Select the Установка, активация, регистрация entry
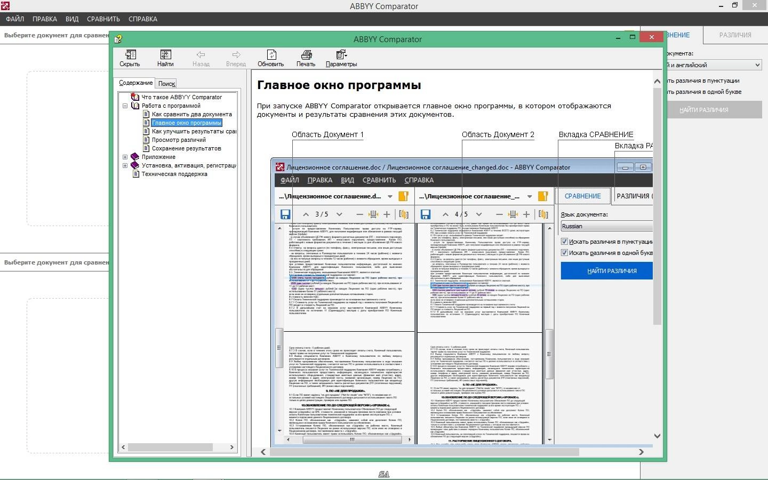The height and width of the screenshot is (480, 768). [189, 165]
